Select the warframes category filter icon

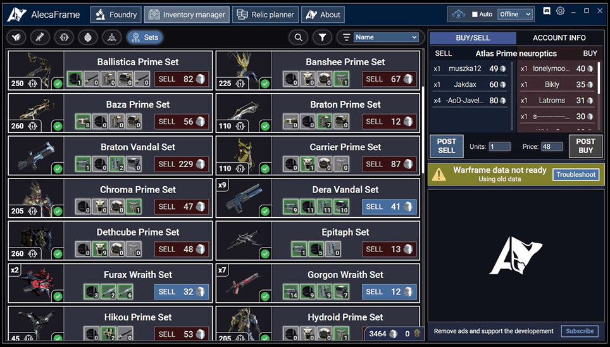point(16,37)
